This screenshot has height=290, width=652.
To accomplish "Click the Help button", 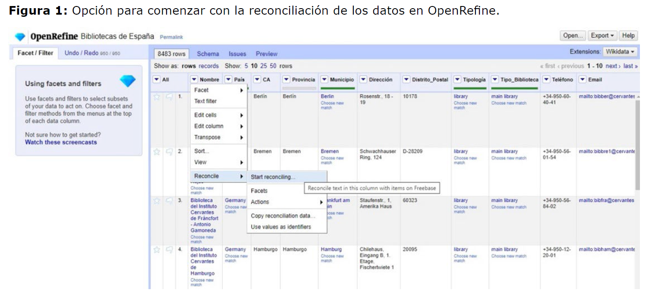I will 629,36.
